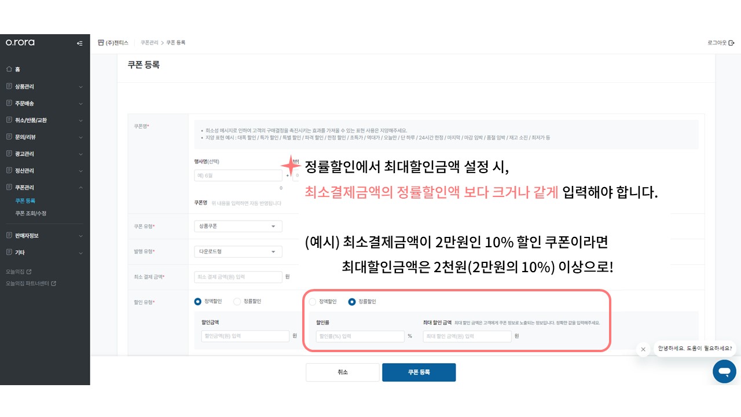Click the 기타 menu icon
Image resolution: width=741 pixels, height=417 pixels.
pyautogui.click(x=9, y=253)
